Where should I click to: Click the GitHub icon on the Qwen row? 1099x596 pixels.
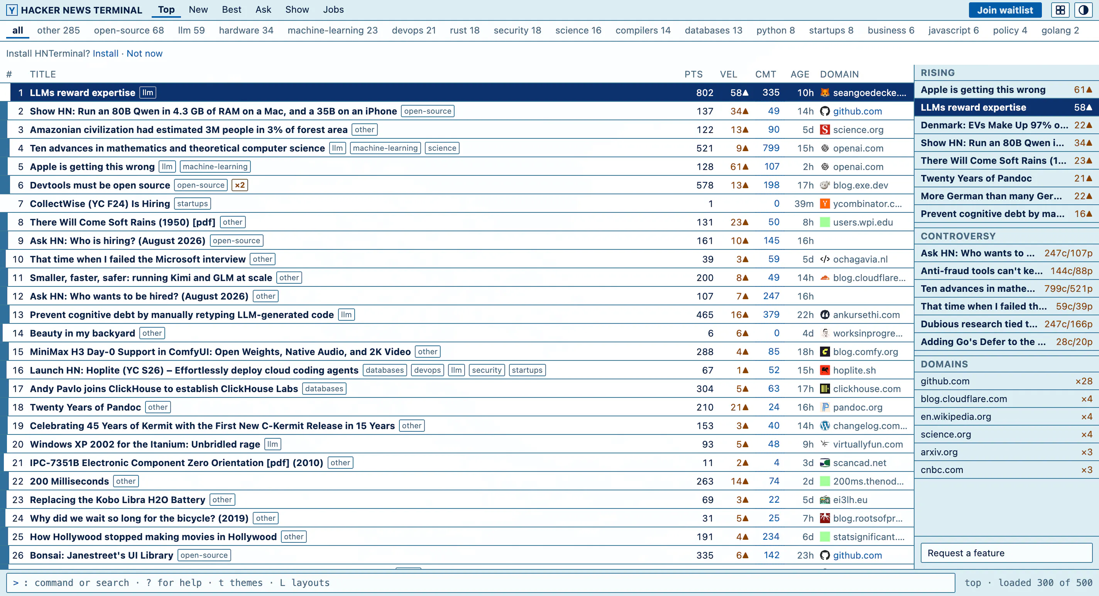825,111
